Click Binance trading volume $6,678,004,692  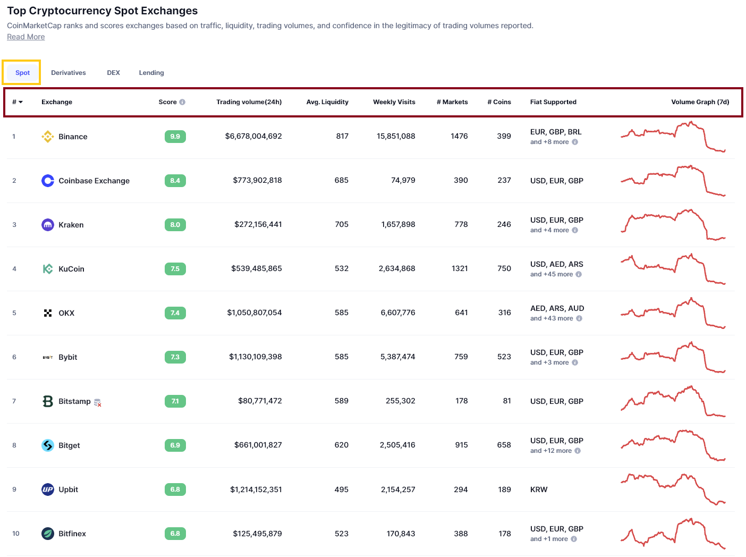[253, 136]
